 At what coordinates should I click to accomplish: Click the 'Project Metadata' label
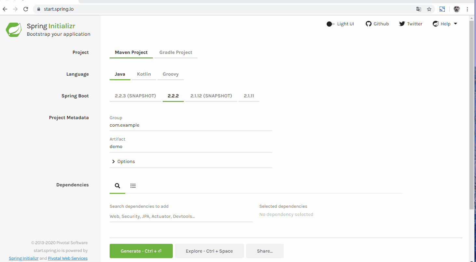coord(69,118)
